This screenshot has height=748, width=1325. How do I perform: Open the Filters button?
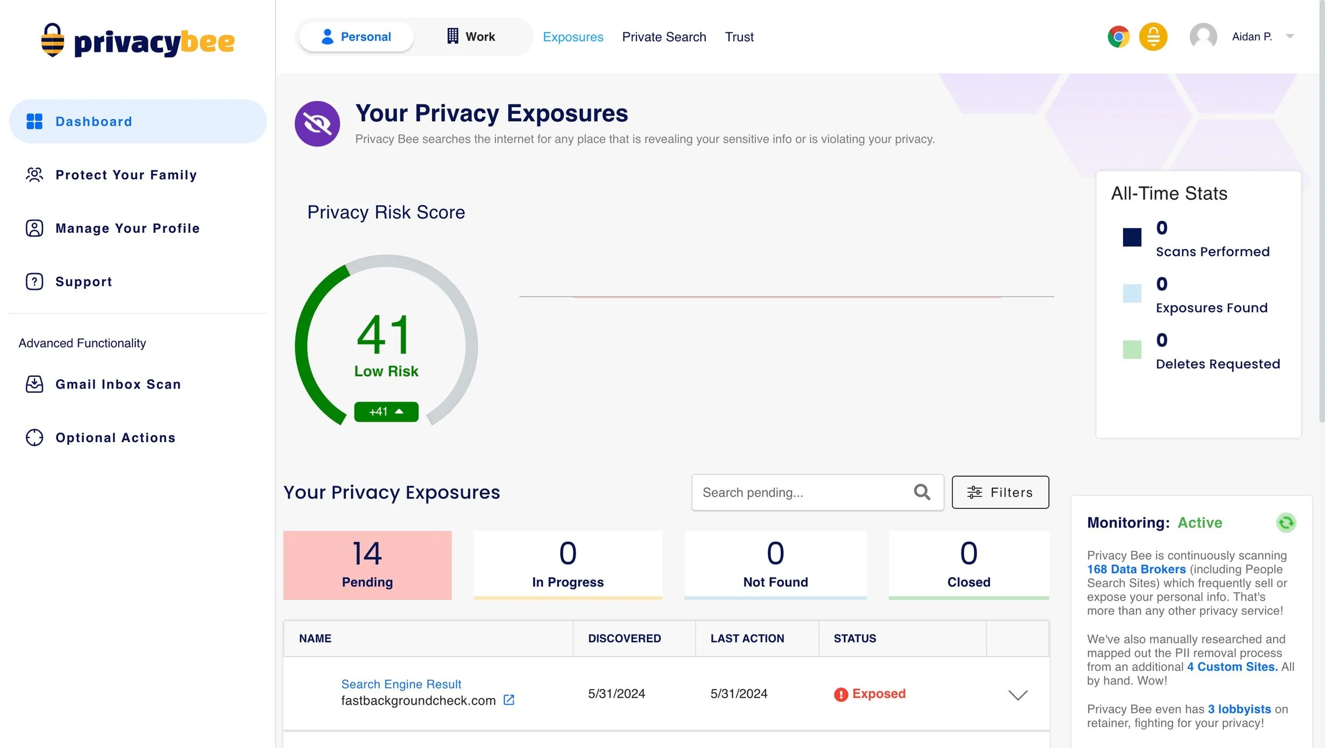click(1000, 492)
